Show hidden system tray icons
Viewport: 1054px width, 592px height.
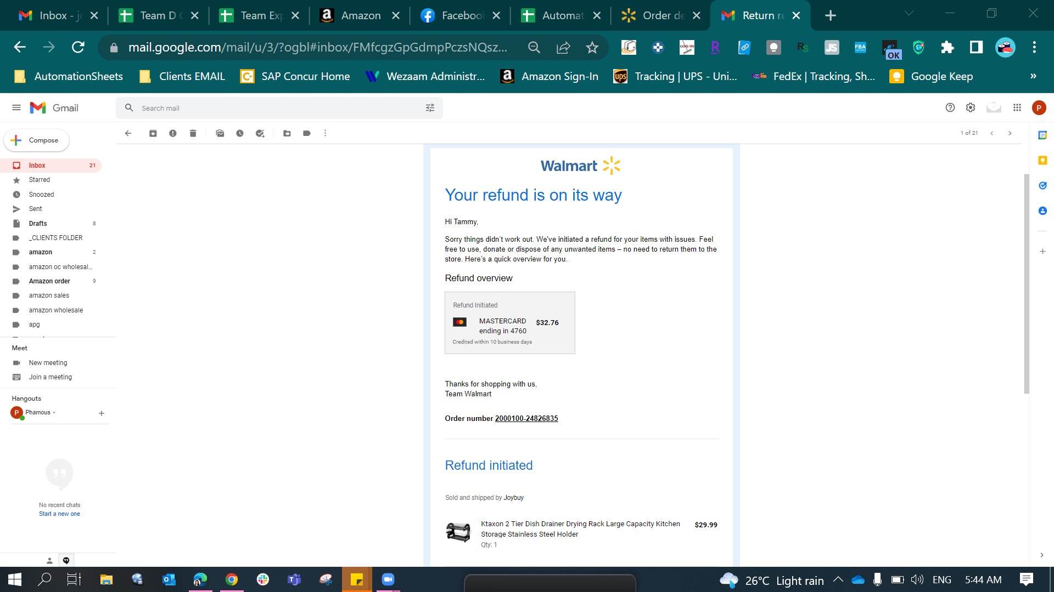(x=838, y=579)
